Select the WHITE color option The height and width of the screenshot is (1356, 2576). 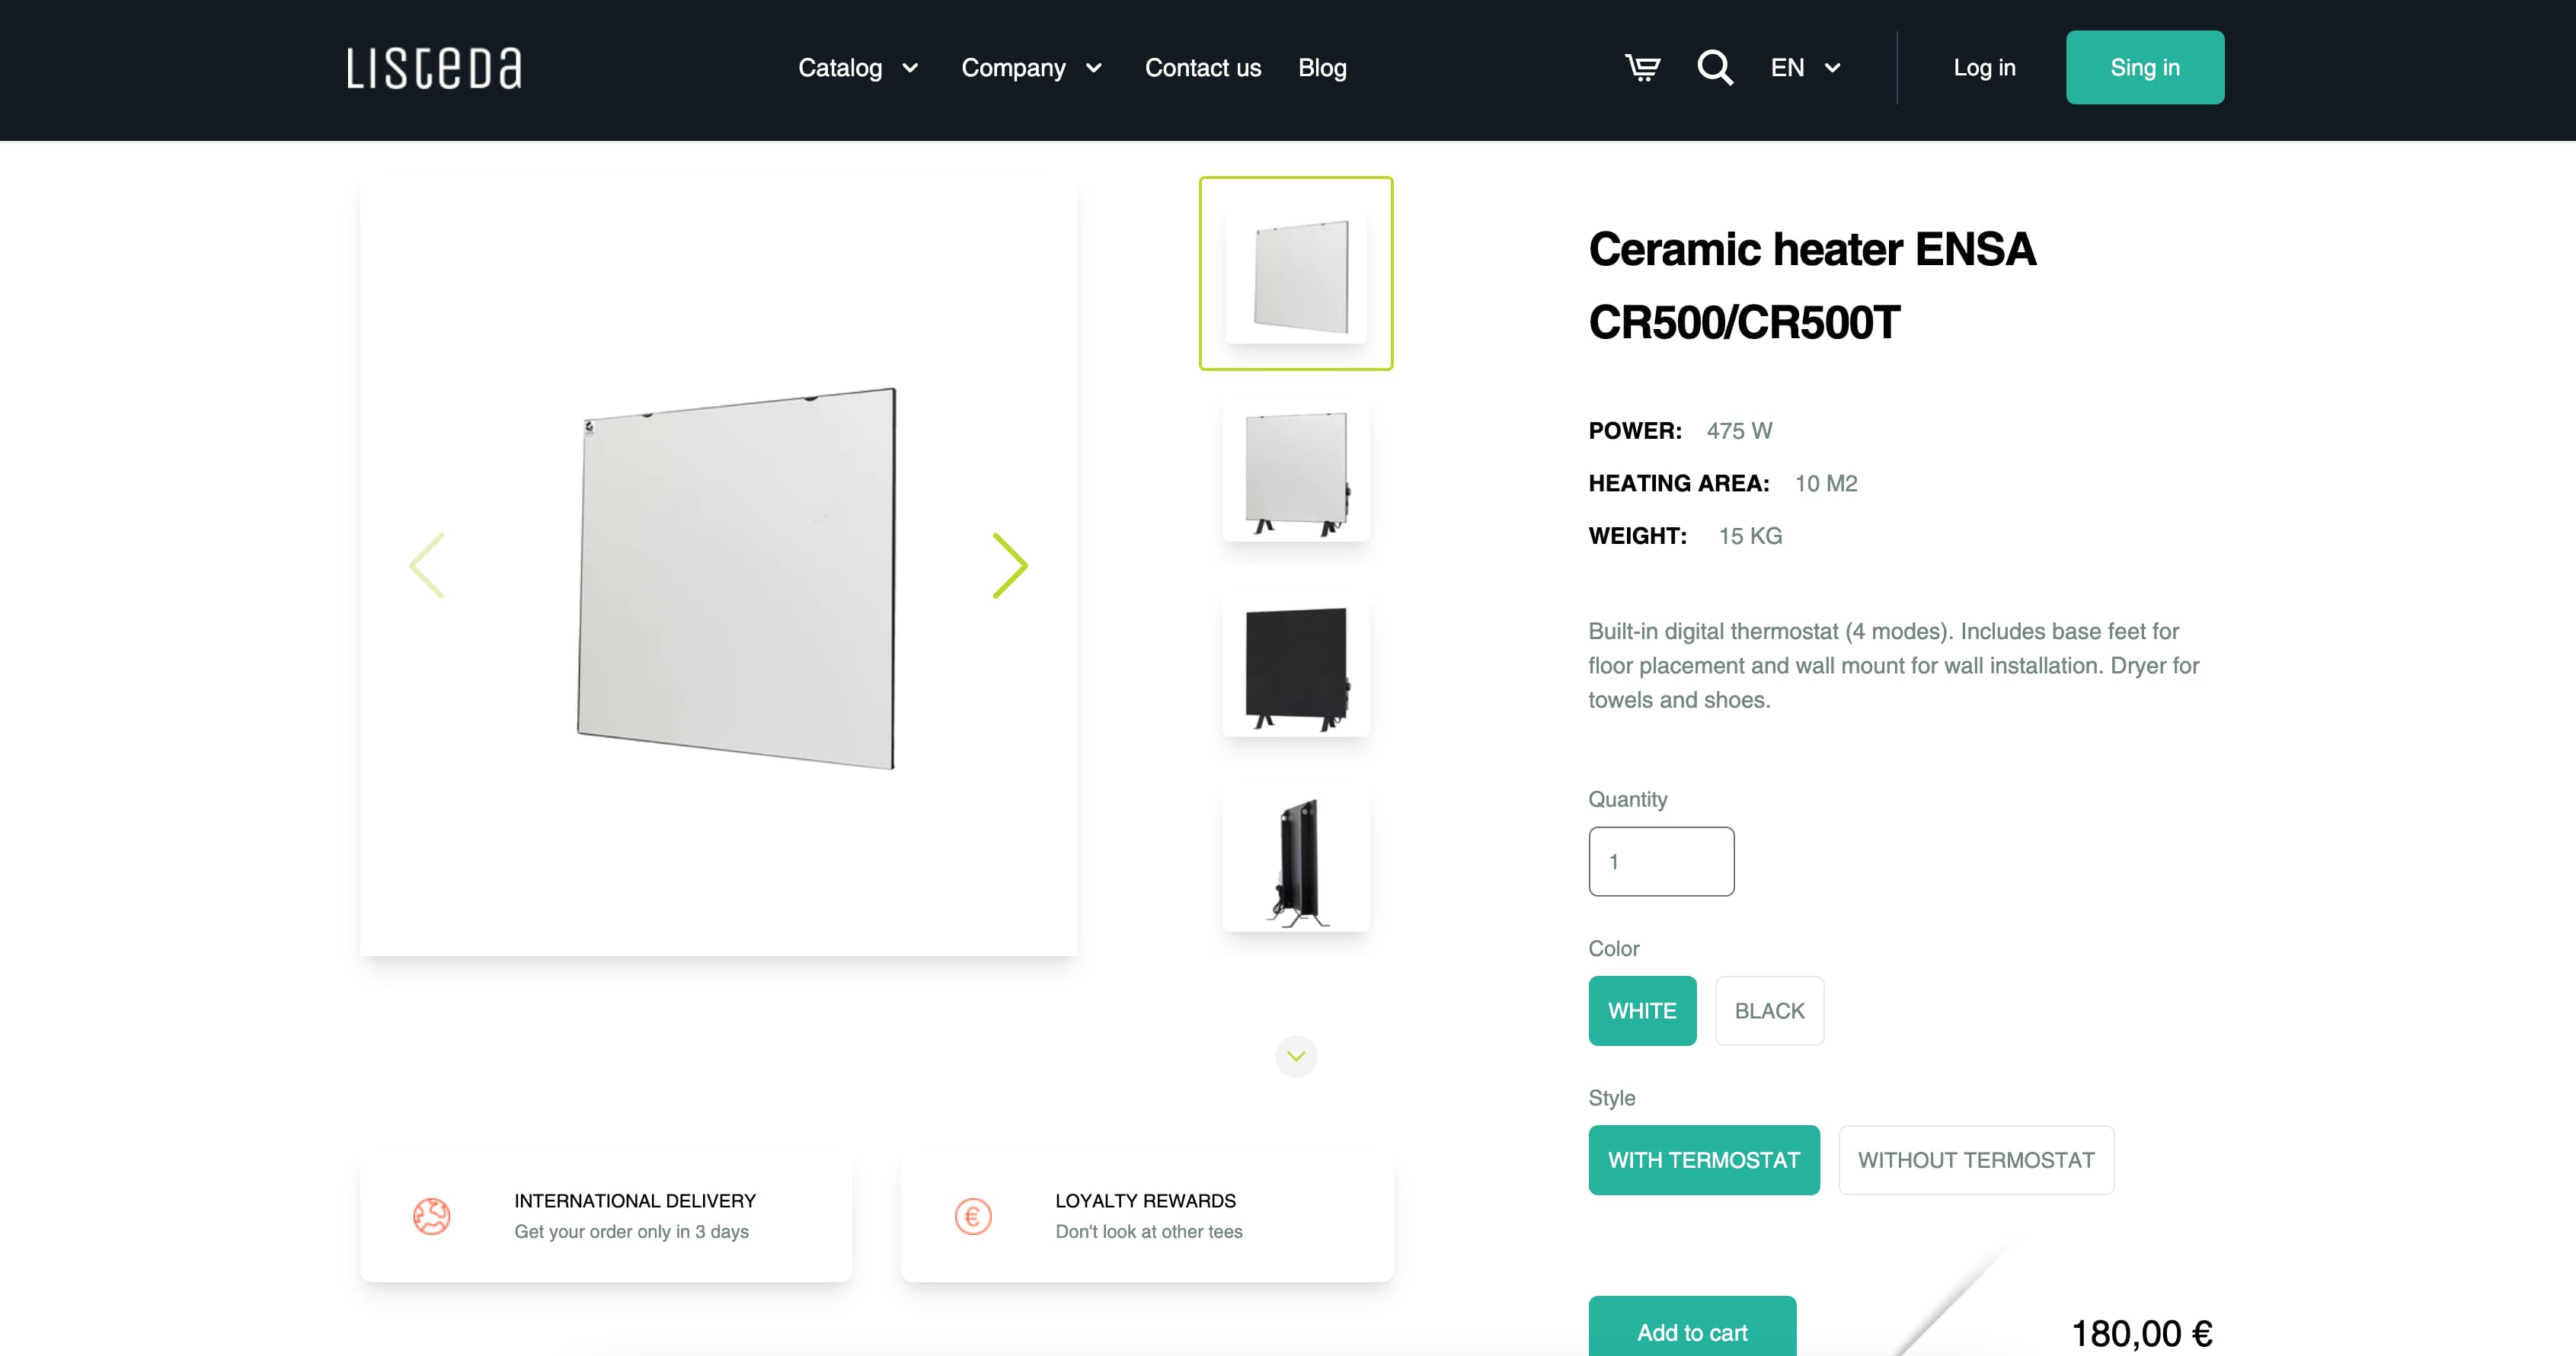[x=1642, y=1010]
